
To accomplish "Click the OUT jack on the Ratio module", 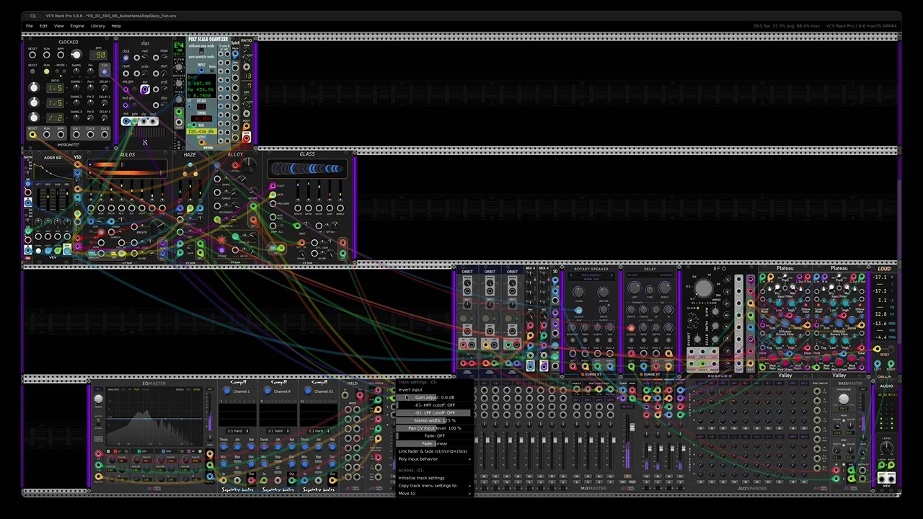I will click(247, 138).
